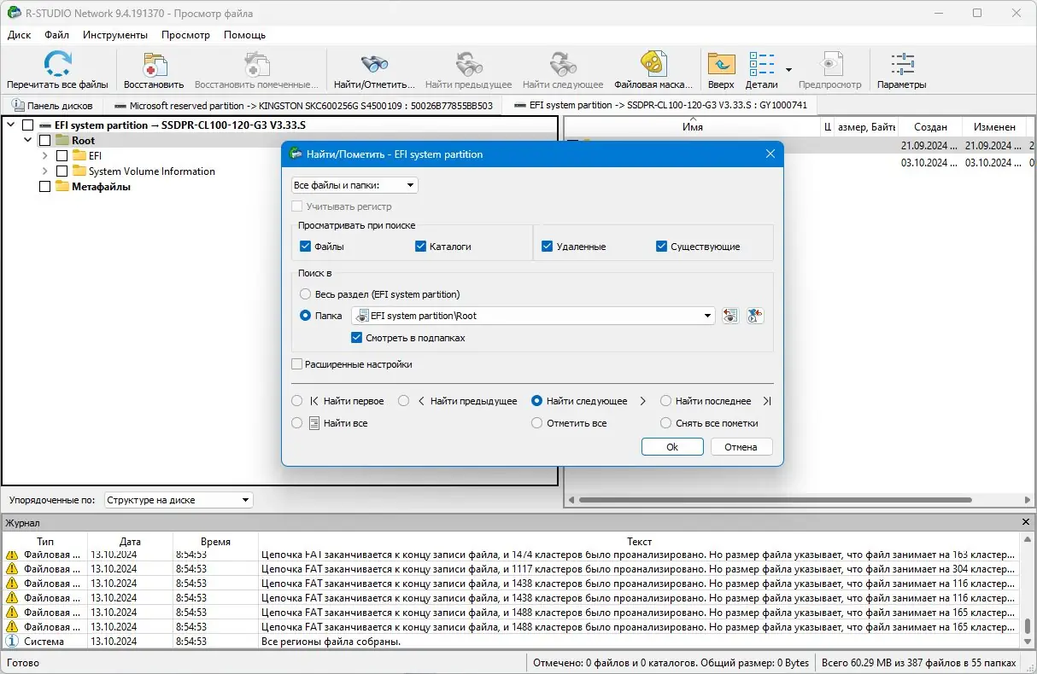1037x674 pixels.
Task: Open the Диск menu
Action: coord(19,35)
